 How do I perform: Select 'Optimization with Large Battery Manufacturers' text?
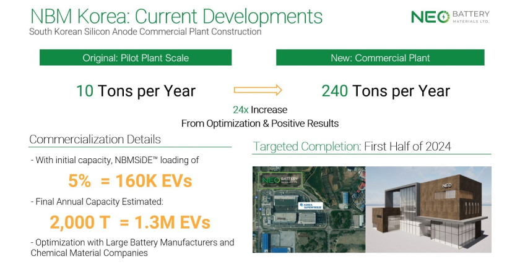[x=132, y=247]
